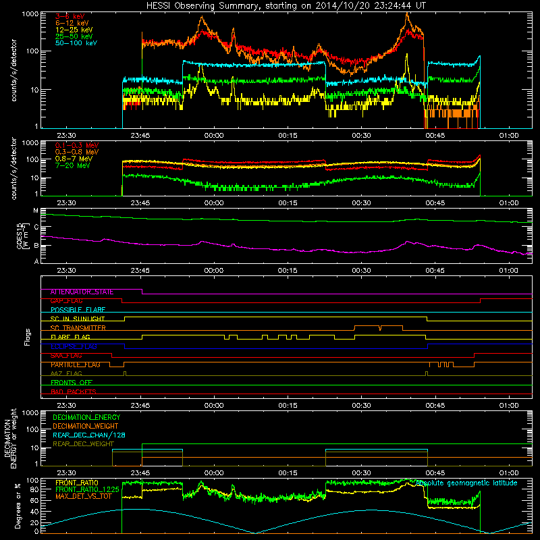540x540 pixels.
Task: Select the REAR_DEC_CHAN/128 legend label
Action: [x=89, y=435]
